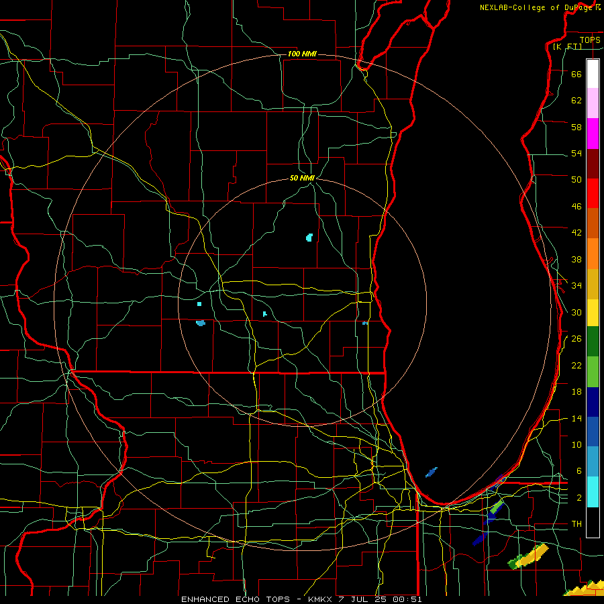Viewport: 604px width, 604px height.
Task: Click the 66 legend scale value
Action: (576, 74)
